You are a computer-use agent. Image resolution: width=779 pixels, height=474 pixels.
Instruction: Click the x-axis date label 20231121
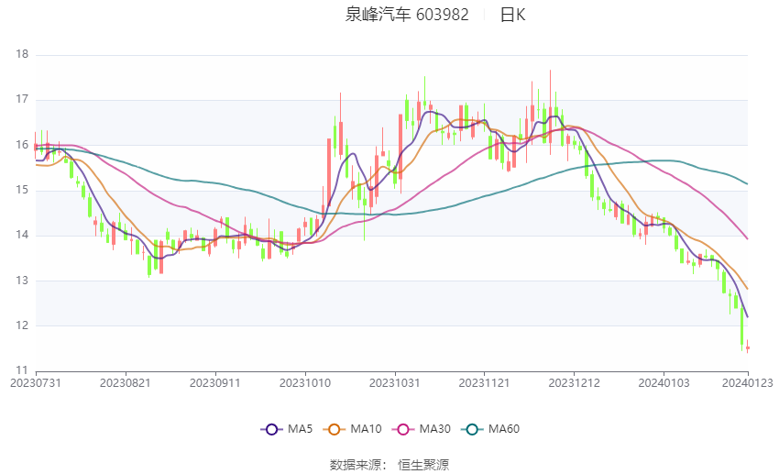(484, 383)
